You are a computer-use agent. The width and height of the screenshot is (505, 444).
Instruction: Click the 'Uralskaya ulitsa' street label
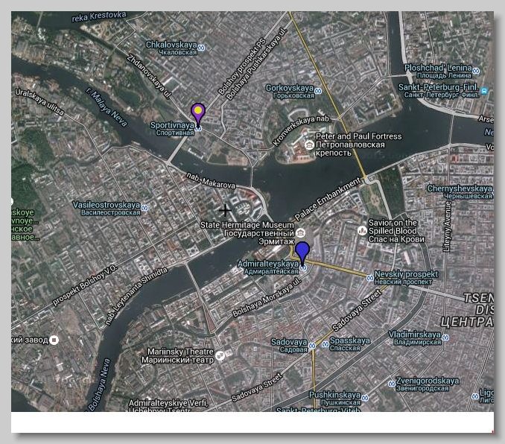tap(39, 102)
